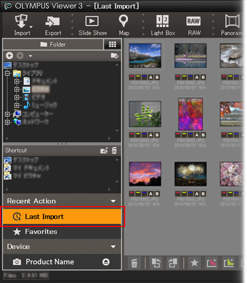Select the highlighted pictures folder
This screenshot has height=283, width=247.
[x=41, y=90]
